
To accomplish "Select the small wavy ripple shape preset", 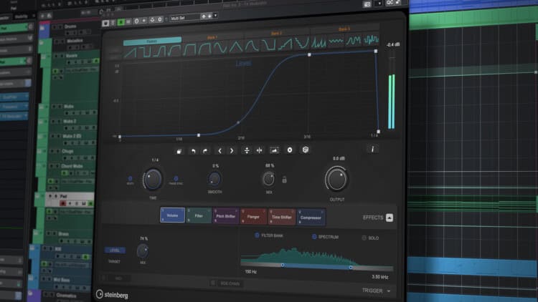I will (336, 41).
